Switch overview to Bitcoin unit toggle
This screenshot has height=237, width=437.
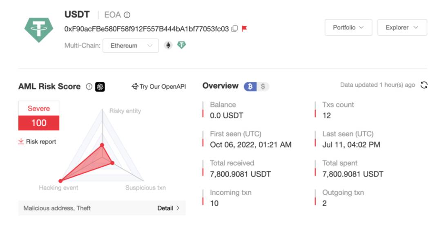[x=250, y=87]
